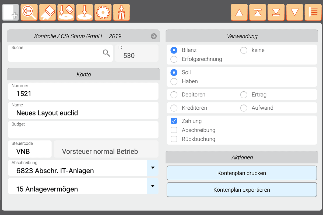Click the gear settings icon

click(x=103, y=12)
